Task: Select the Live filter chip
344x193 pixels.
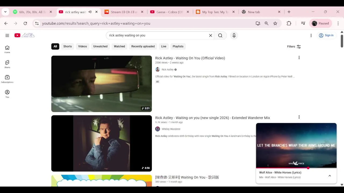Action: [164, 46]
